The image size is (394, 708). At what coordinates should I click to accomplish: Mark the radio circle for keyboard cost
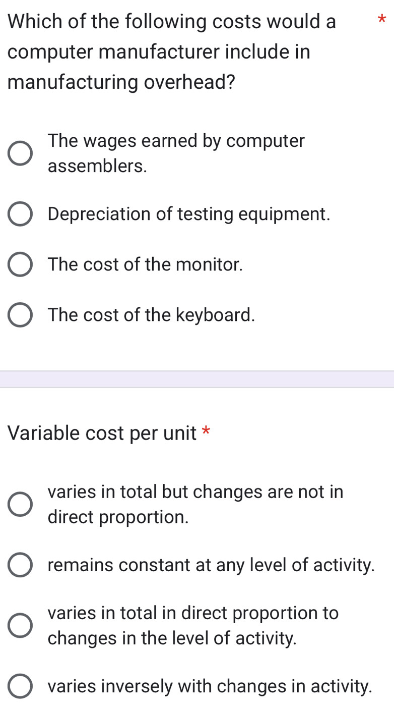click(20, 315)
